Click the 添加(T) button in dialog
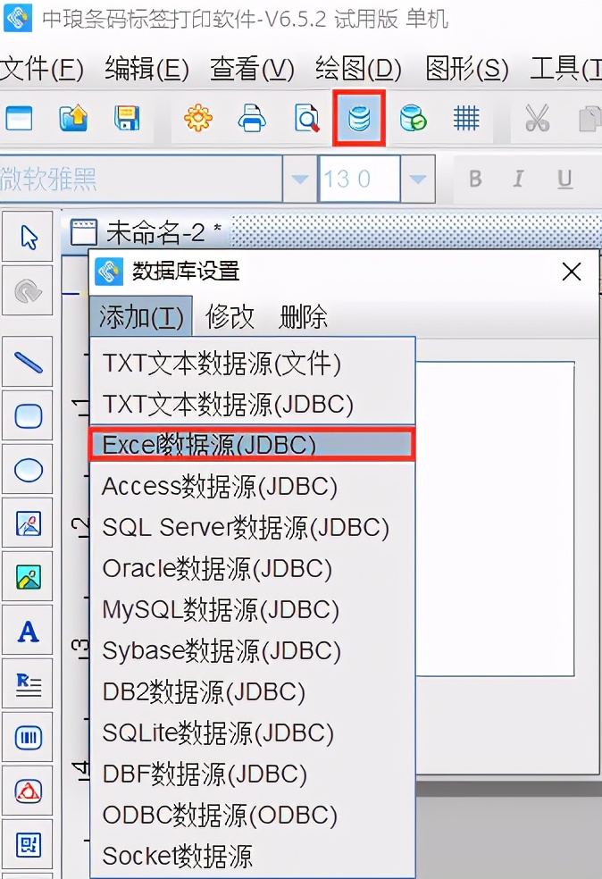The height and width of the screenshot is (879, 602). (x=141, y=317)
